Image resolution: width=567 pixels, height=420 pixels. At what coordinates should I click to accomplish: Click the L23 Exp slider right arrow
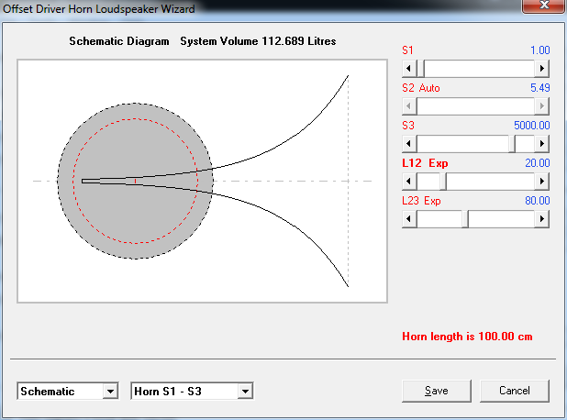tap(541, 218)
